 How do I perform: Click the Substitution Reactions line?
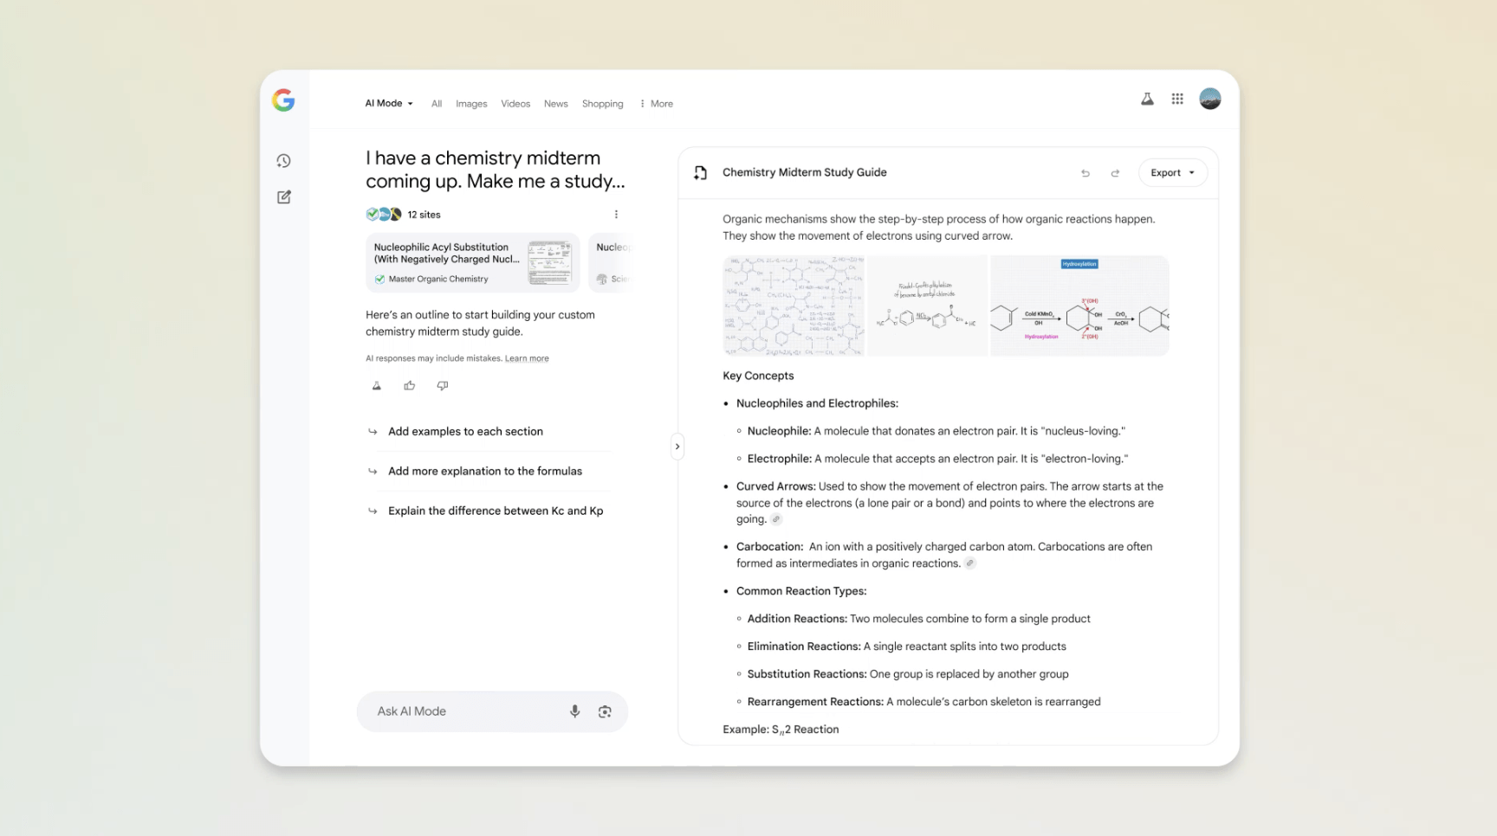(x=908, y=674)
